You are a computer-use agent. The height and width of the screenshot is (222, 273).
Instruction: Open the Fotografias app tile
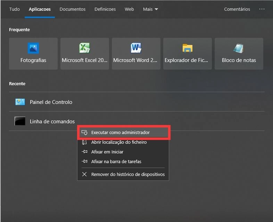pos(33,54)
